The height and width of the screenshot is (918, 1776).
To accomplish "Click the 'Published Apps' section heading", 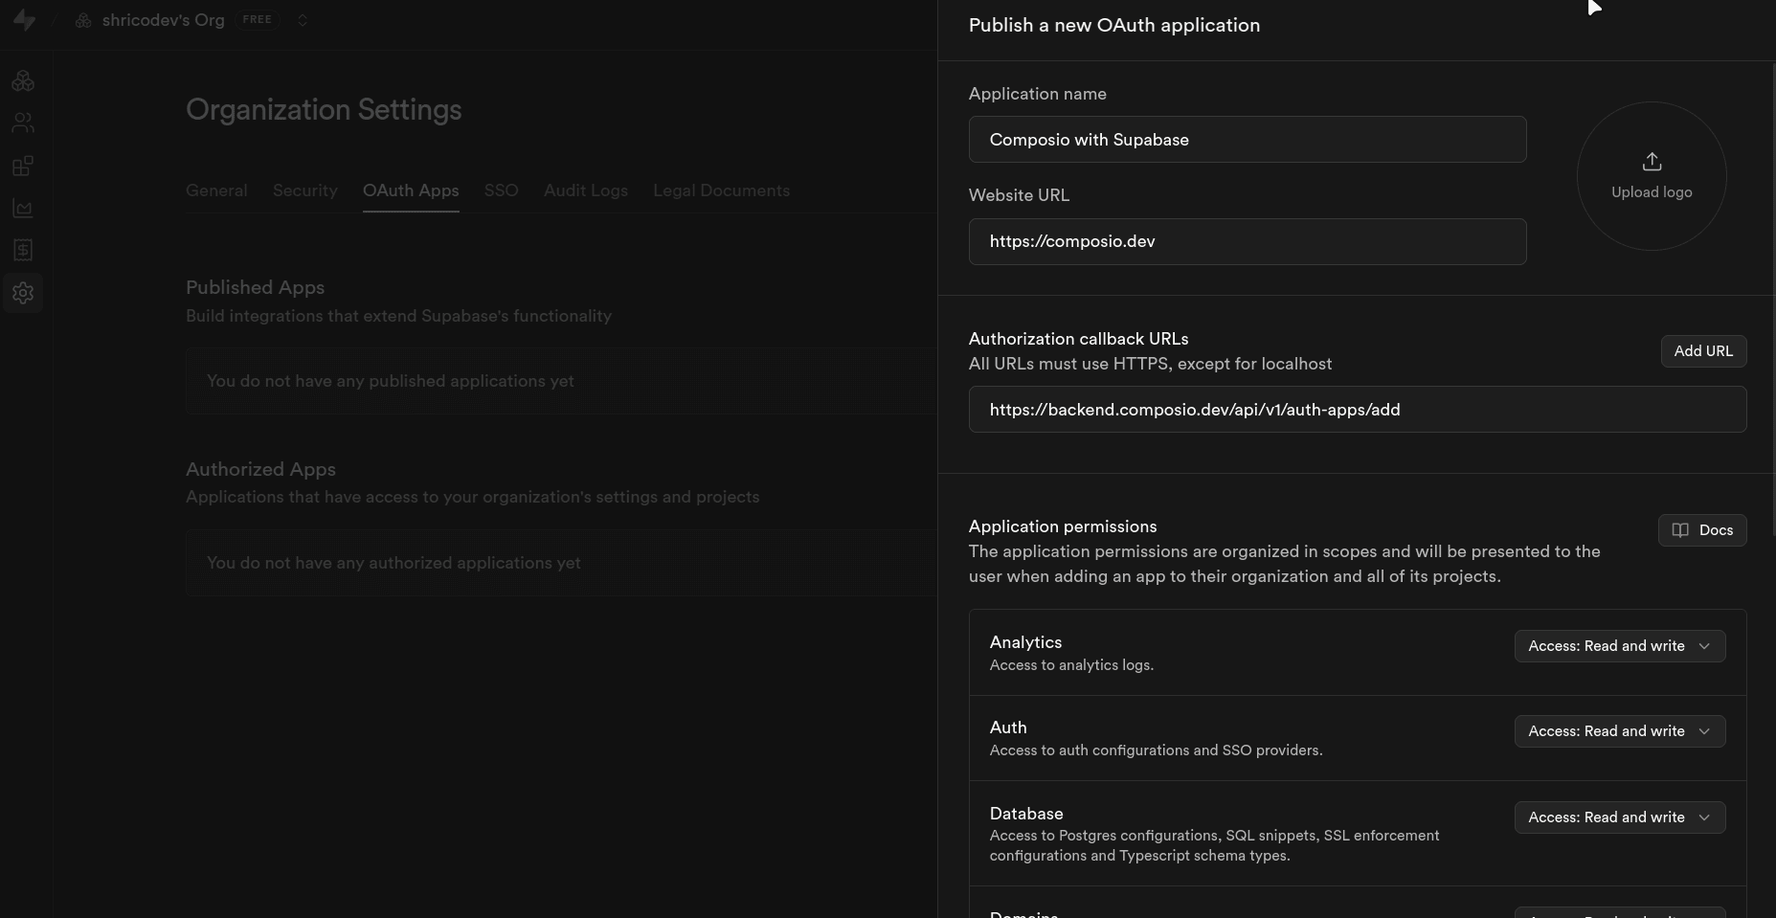I will (x=255, y=287).
